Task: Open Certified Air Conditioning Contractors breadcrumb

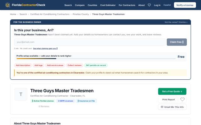Action: click(x=50, y=14)
